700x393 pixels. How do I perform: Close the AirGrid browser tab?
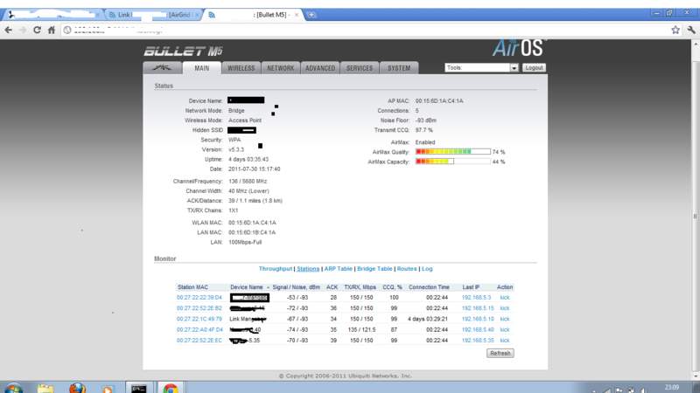tap(197, 15)
